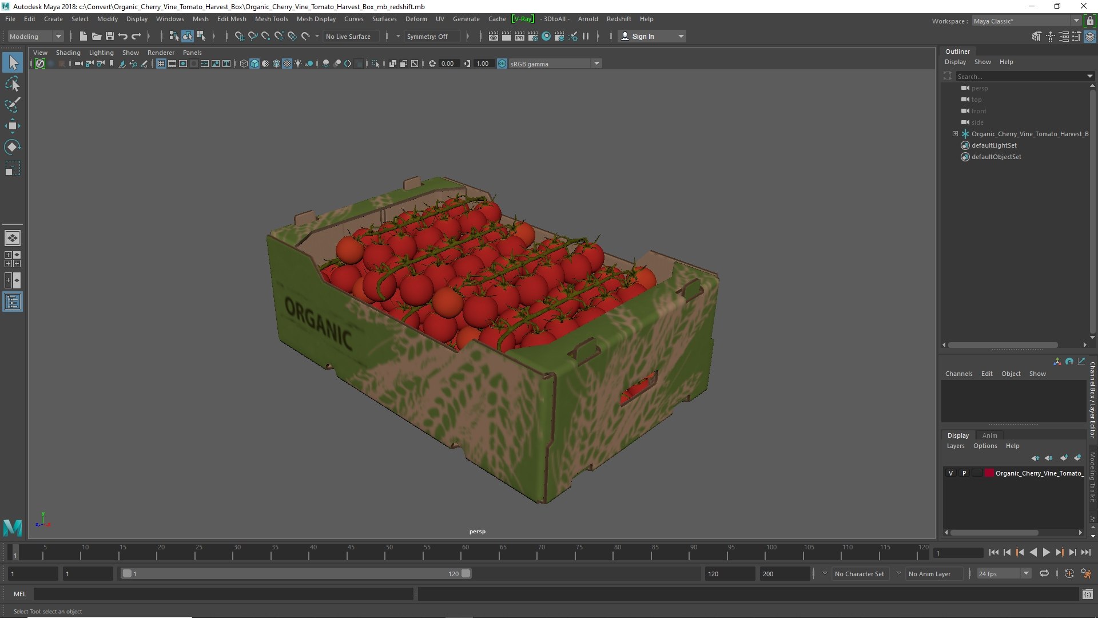Toggle loop playback mode icon
The height and width of the screenshot is (618, 1098).
(x=1044, y=573)
